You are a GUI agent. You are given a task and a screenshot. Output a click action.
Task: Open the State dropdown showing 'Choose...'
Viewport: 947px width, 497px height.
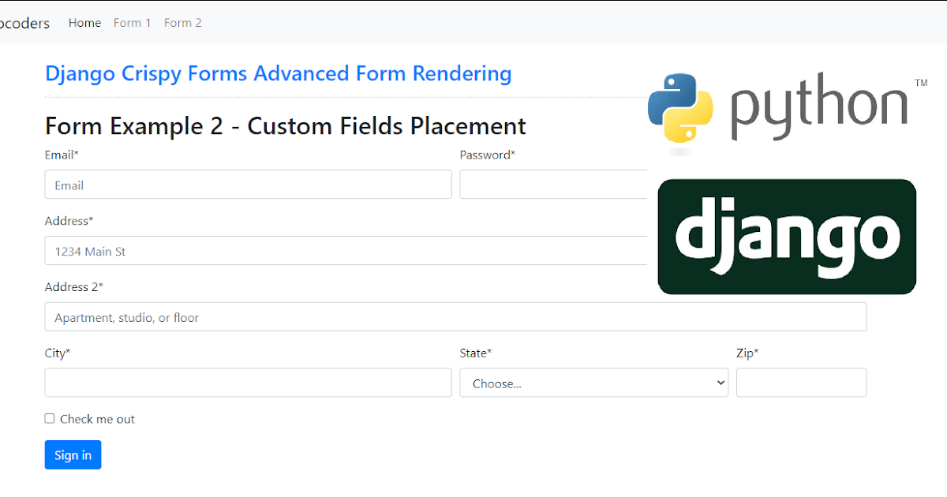[x=593, y=383]
